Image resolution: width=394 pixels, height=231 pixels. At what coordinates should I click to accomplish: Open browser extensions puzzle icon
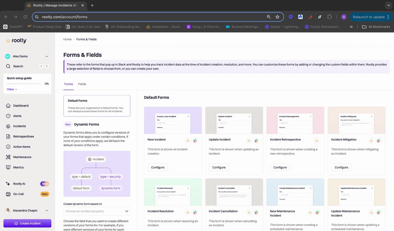329,17
